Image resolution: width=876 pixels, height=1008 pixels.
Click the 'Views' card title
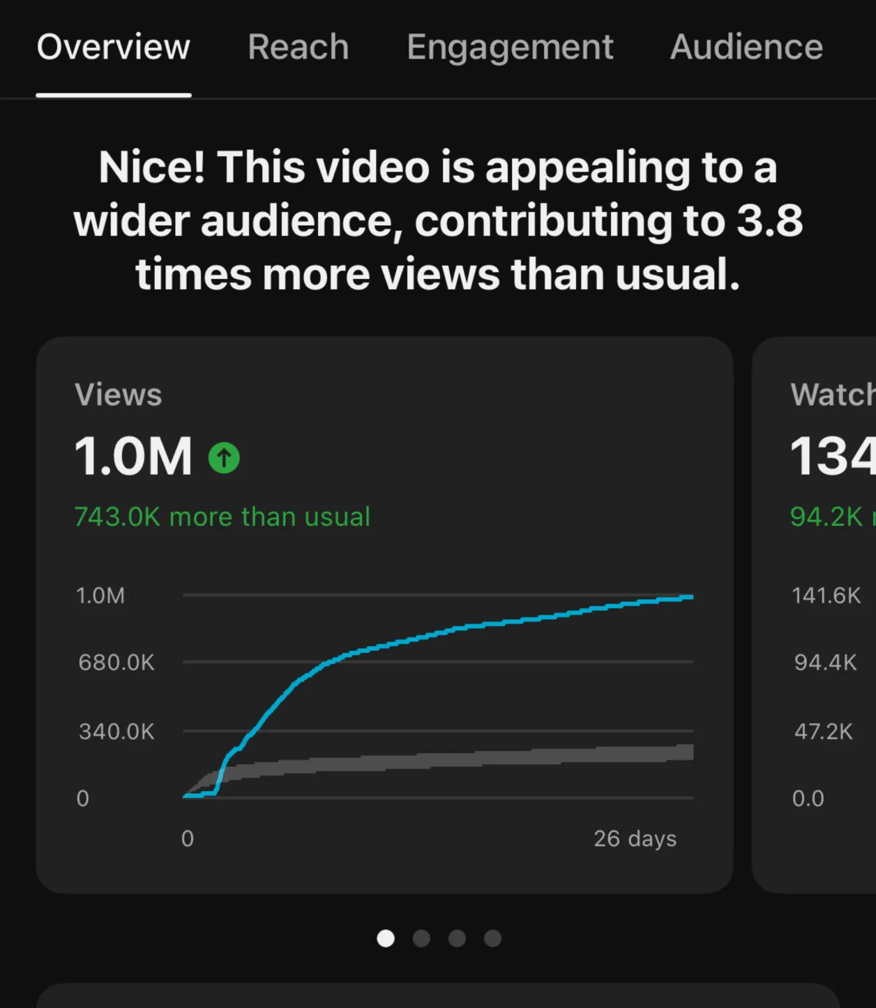click(119, 395)
